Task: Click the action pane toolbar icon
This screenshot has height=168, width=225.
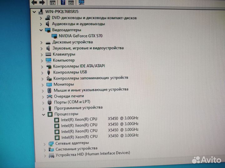Action: tap(71, 2)
